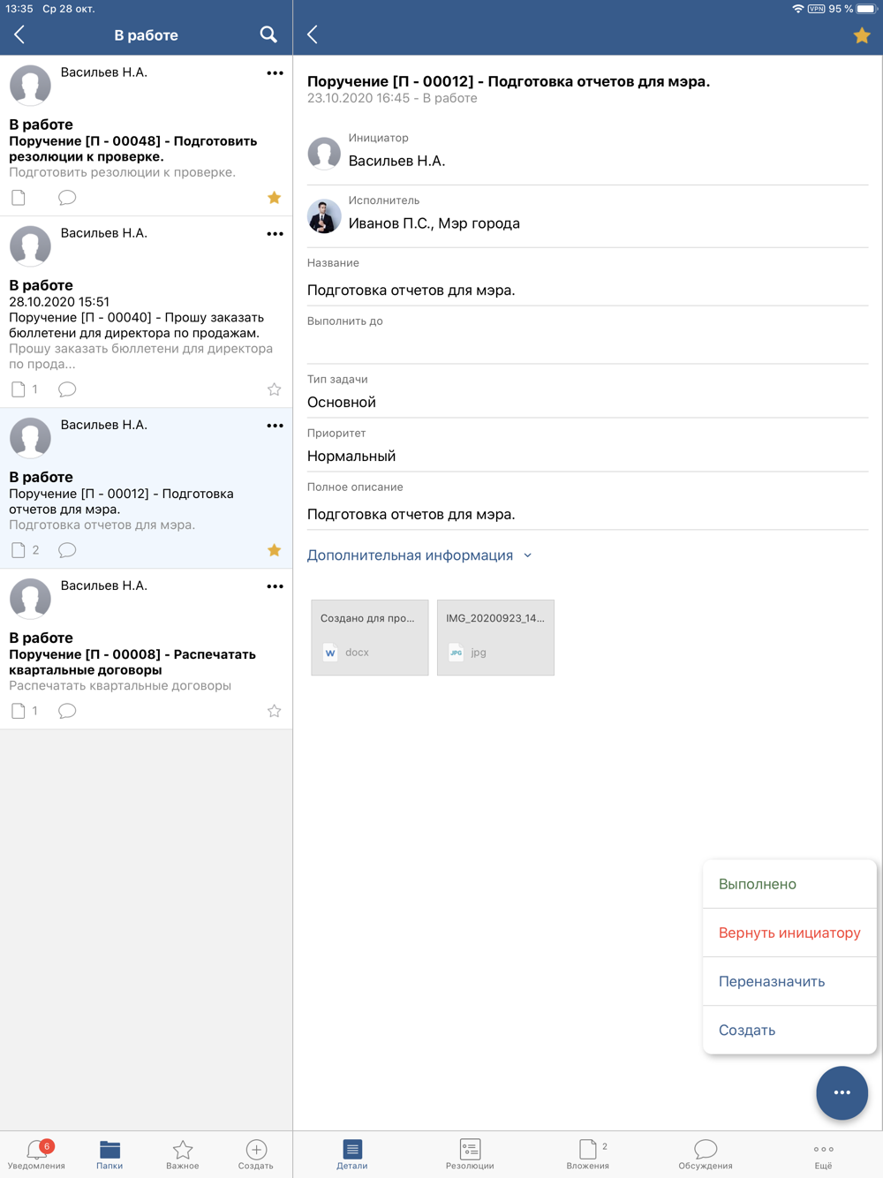Toggle the favorite star in details header
Image resolution: width=883 pixels, height=1178 pixels.
tap(862, 35)
